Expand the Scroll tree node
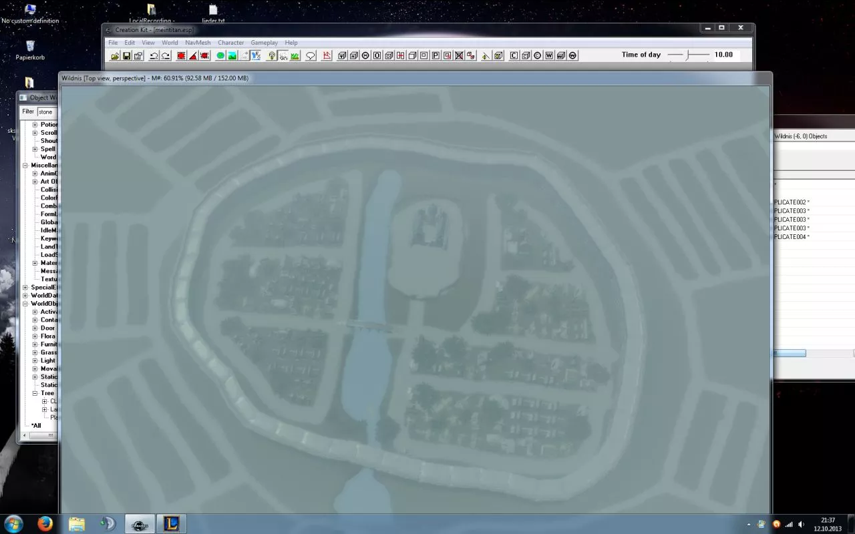 click(35, 133)
